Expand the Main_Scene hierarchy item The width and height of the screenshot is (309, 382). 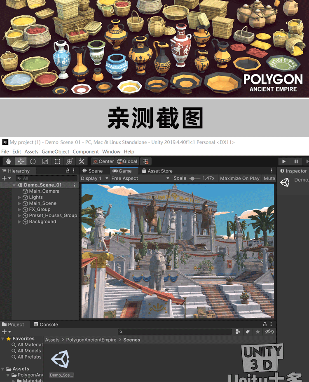click(19, 203)
